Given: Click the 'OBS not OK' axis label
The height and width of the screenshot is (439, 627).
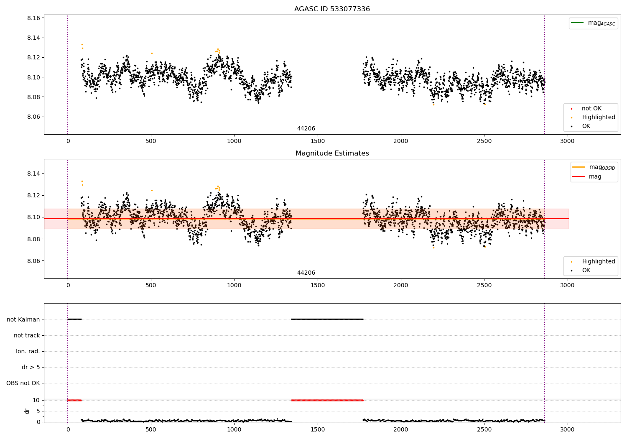Looking at the screenshot, I should [23, 383].
